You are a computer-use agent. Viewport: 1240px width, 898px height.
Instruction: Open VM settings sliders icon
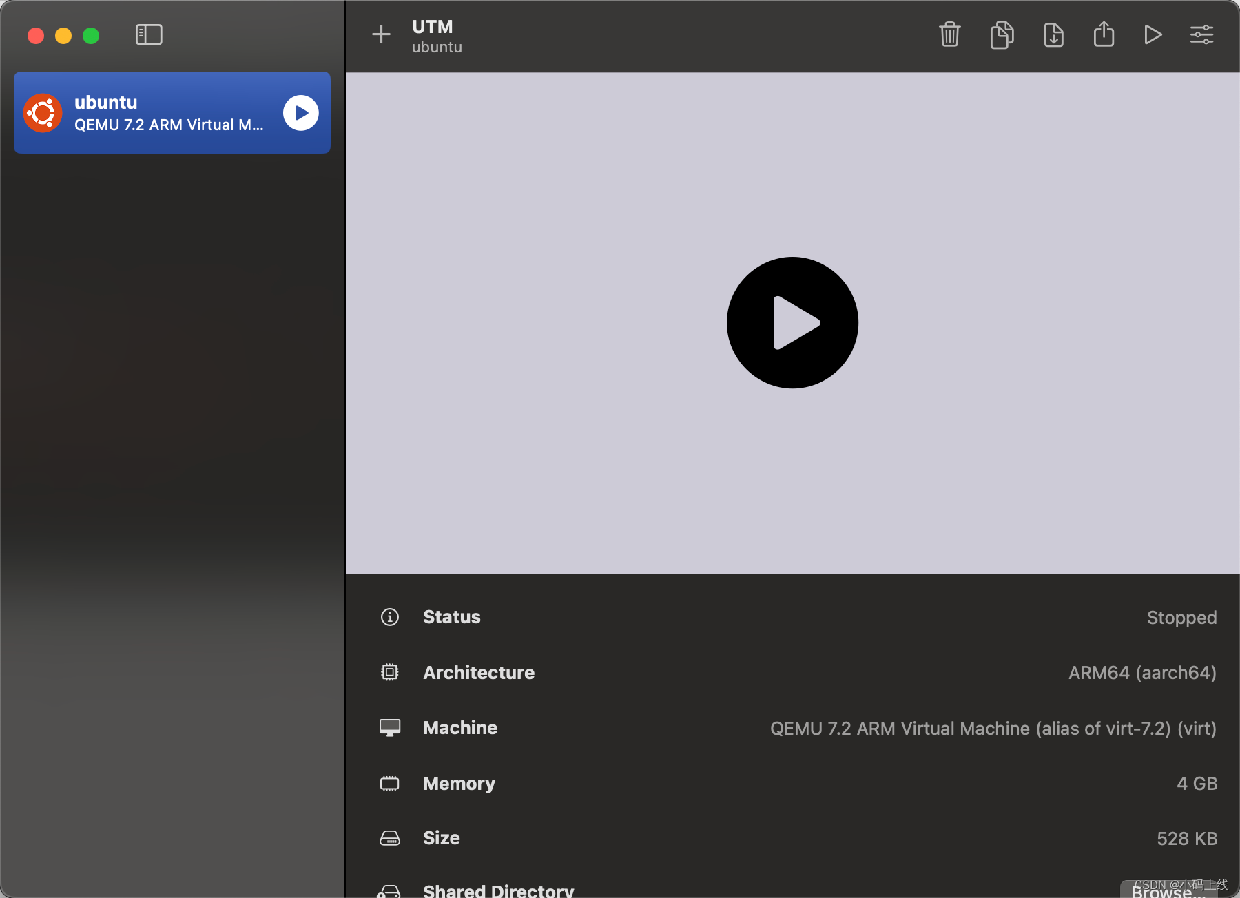coord(1202,34)
